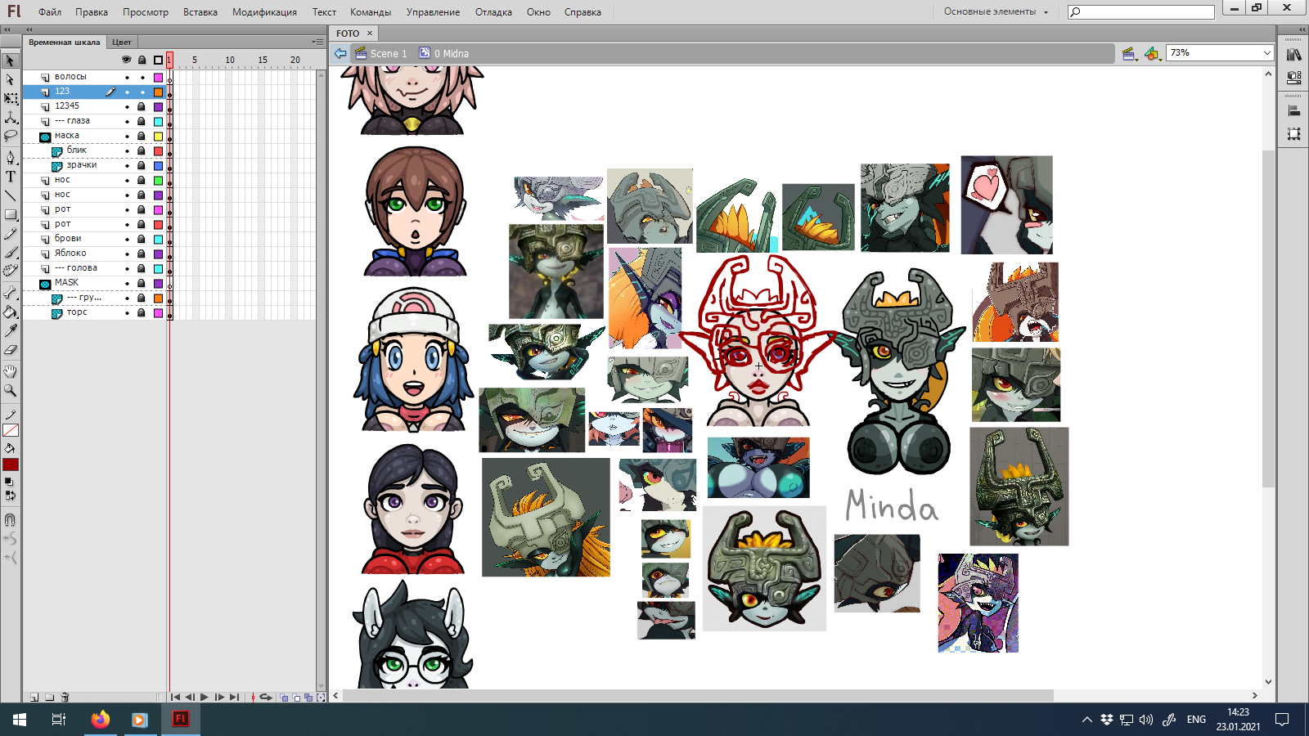Delete the selected layer
Screen dimensions: 1309x736
click(65, 698)
